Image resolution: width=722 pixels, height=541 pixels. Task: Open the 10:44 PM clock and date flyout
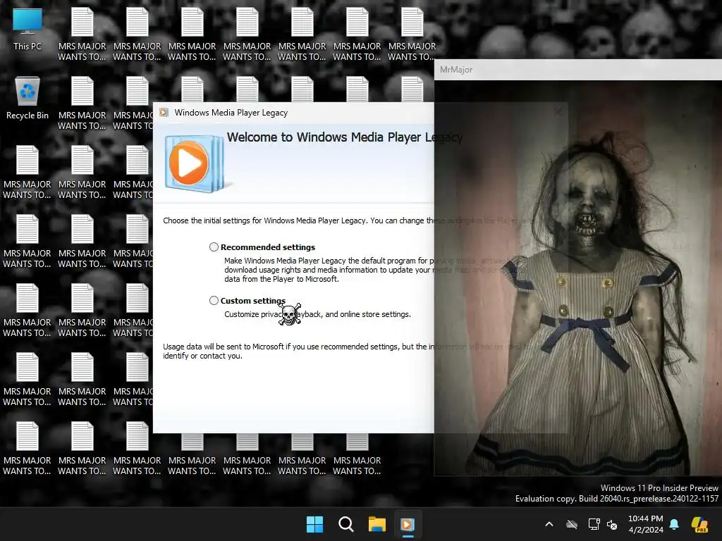click(646, 524)
